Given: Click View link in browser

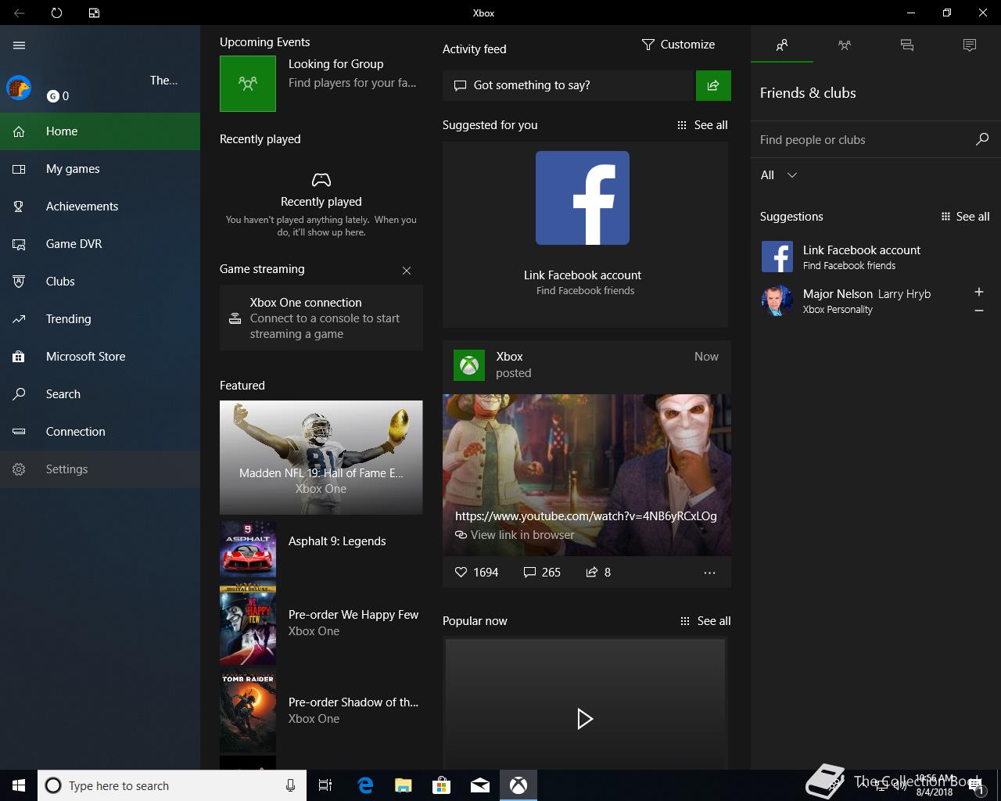Looking at the screenshot, I should [522, 535].
